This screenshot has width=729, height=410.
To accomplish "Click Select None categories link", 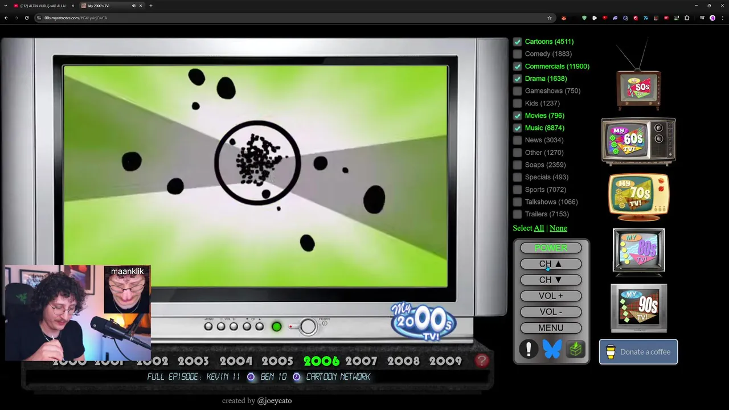I will click(558, 228).
